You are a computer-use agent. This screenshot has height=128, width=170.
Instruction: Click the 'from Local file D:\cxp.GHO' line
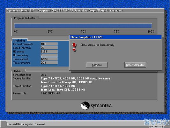point(67,82)
